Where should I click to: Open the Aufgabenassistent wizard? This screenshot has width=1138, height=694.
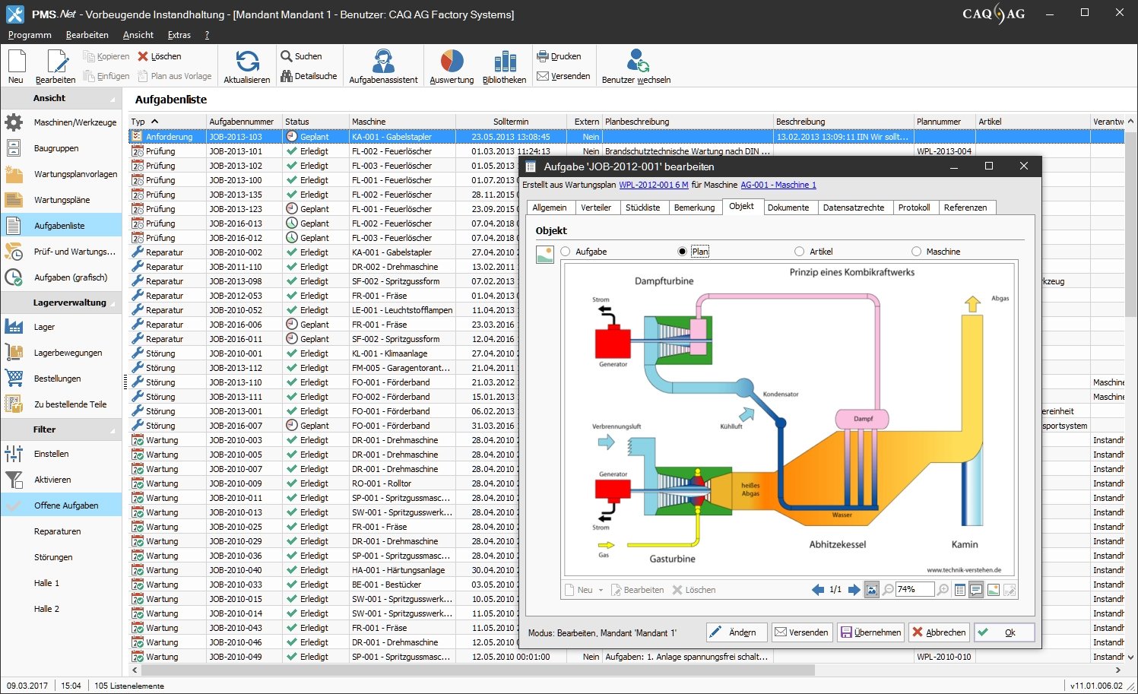(383, 65)
